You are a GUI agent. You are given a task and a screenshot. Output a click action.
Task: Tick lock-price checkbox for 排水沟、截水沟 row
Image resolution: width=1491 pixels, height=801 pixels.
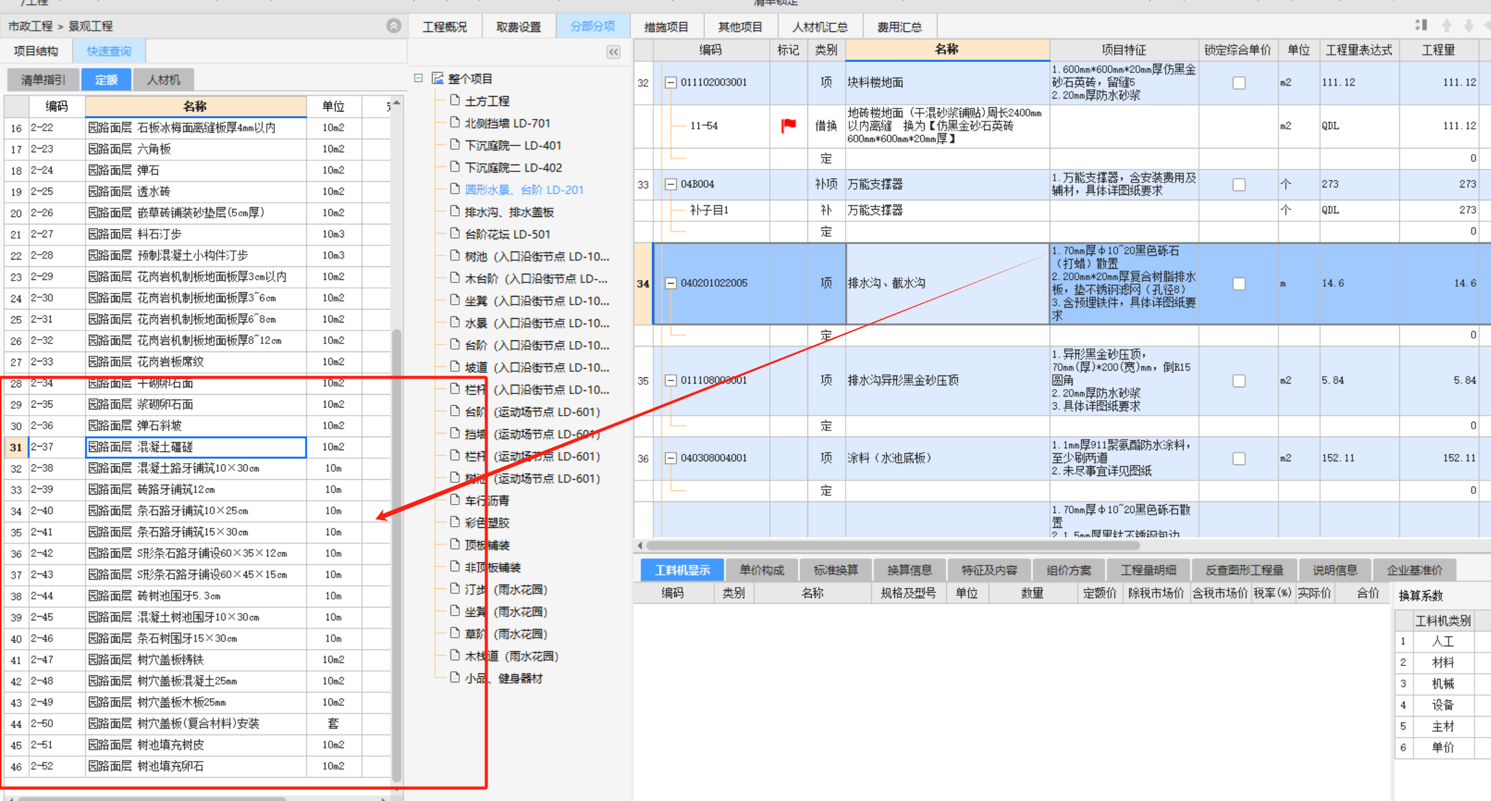click(x=1239, y=284)
